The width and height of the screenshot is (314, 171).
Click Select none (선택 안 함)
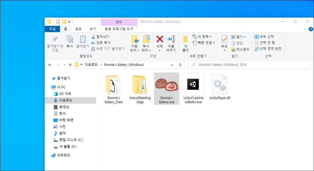coord(265,43)
